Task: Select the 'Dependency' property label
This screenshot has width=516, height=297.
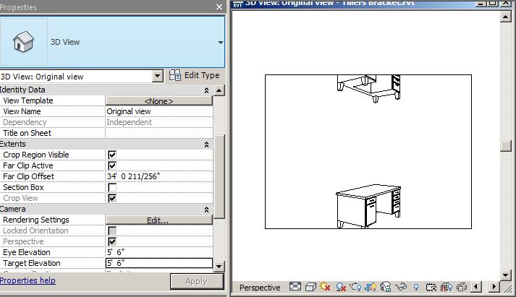Action: click(x=25, y=122)
